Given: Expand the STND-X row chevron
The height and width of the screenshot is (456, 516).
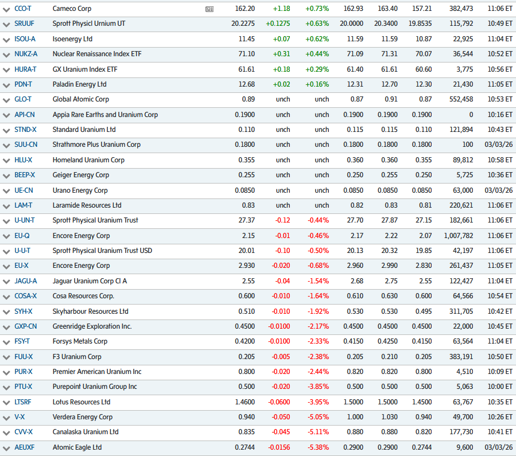Looking at the screenshot, I should 6,131.
